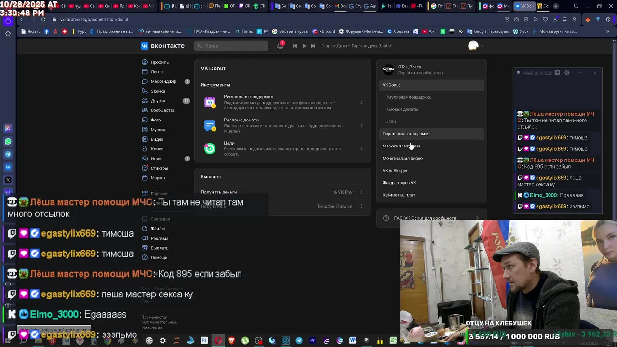Click the browser address bar URL
The image size is (617, 347).
[94, 19]
